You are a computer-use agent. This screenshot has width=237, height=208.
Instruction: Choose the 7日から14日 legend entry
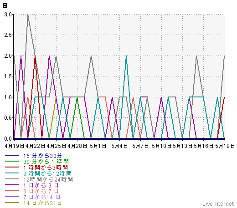point(41,197)
